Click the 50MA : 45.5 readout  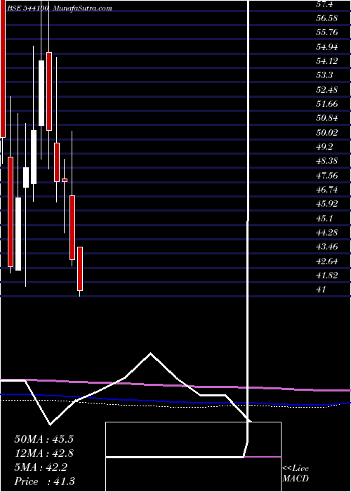tap(44, 439)
